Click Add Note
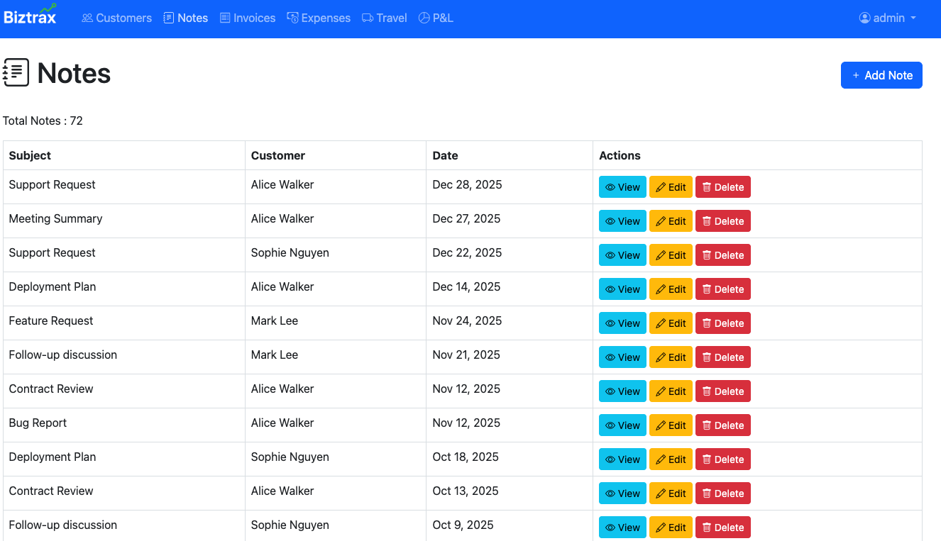941x541 pixels. (881, 74)
